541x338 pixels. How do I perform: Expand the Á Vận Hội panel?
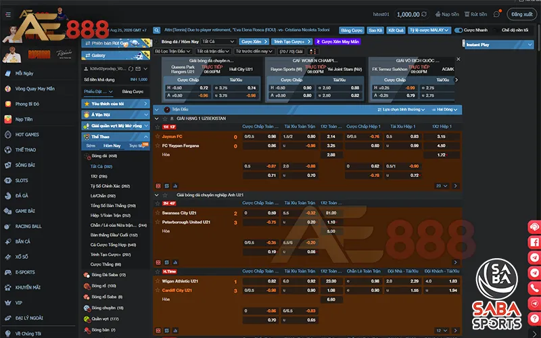tap(116, 114)
